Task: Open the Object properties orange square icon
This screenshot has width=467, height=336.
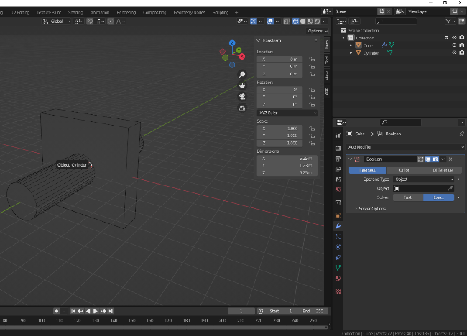Action: tap(338, 216)
